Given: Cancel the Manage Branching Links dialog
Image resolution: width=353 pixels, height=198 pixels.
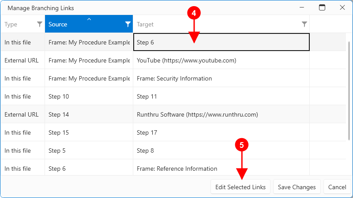Looking at the screenshot, I should tap(337, 187).
